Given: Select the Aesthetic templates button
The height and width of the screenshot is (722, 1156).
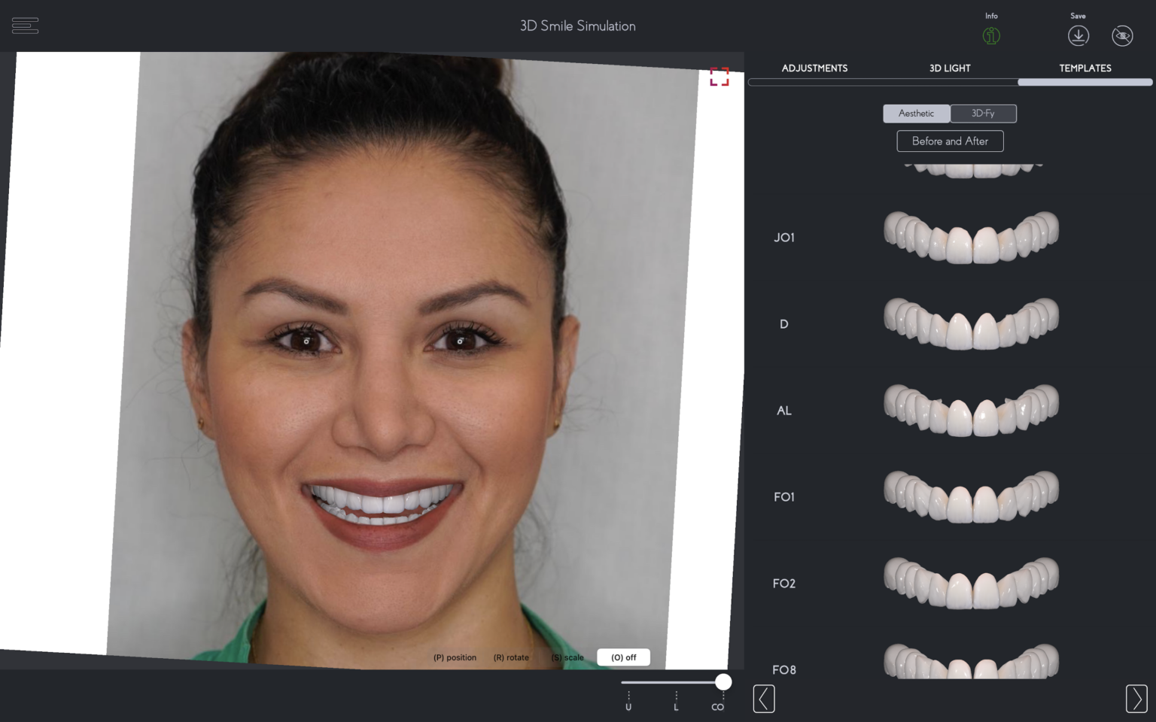Looking at the screenshot, I should [x=916, y=114].
